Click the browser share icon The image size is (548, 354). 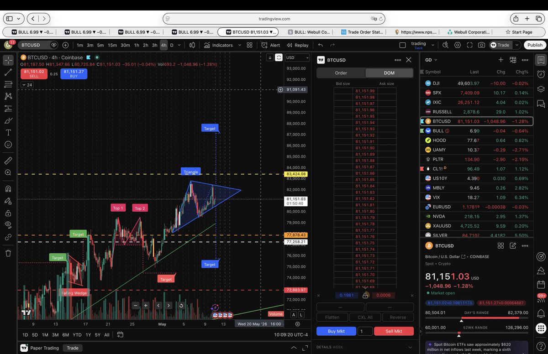click(516, 19)
